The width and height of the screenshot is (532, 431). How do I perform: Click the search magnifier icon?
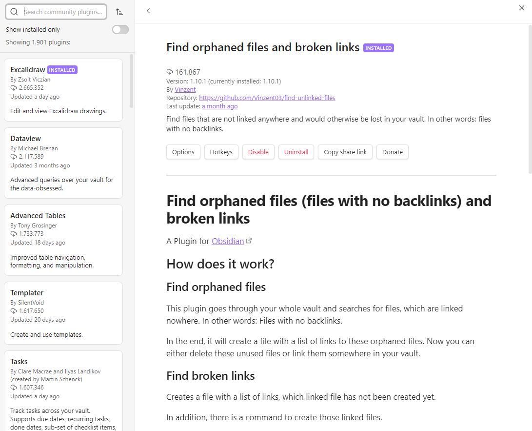[x=14, y=12]
